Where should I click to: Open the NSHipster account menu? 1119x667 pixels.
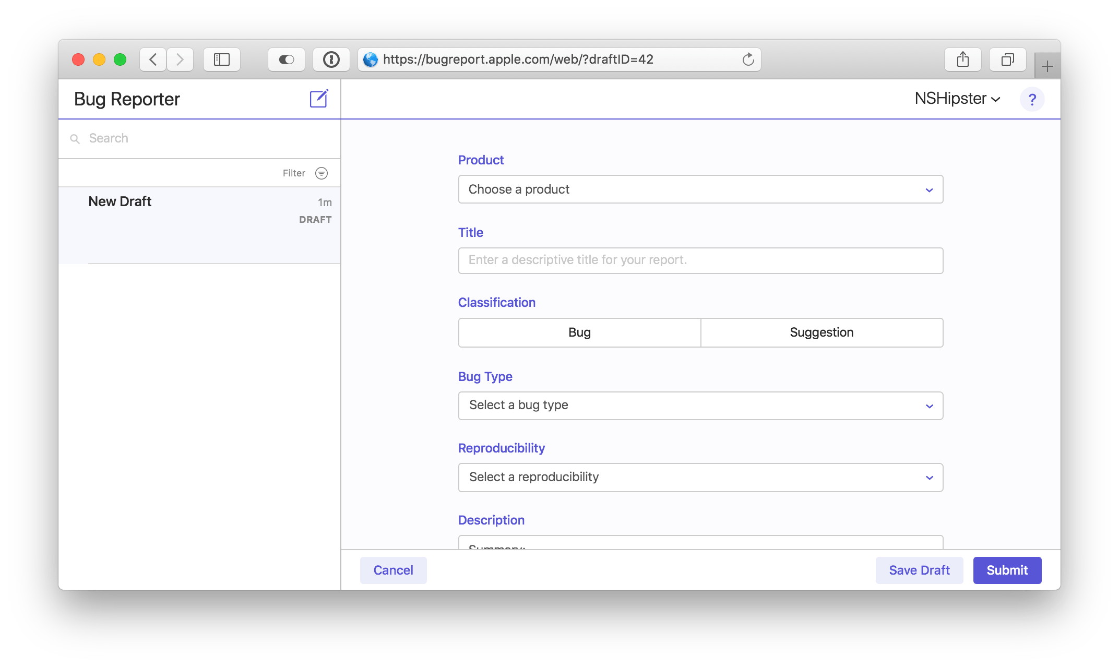(957, 99)
